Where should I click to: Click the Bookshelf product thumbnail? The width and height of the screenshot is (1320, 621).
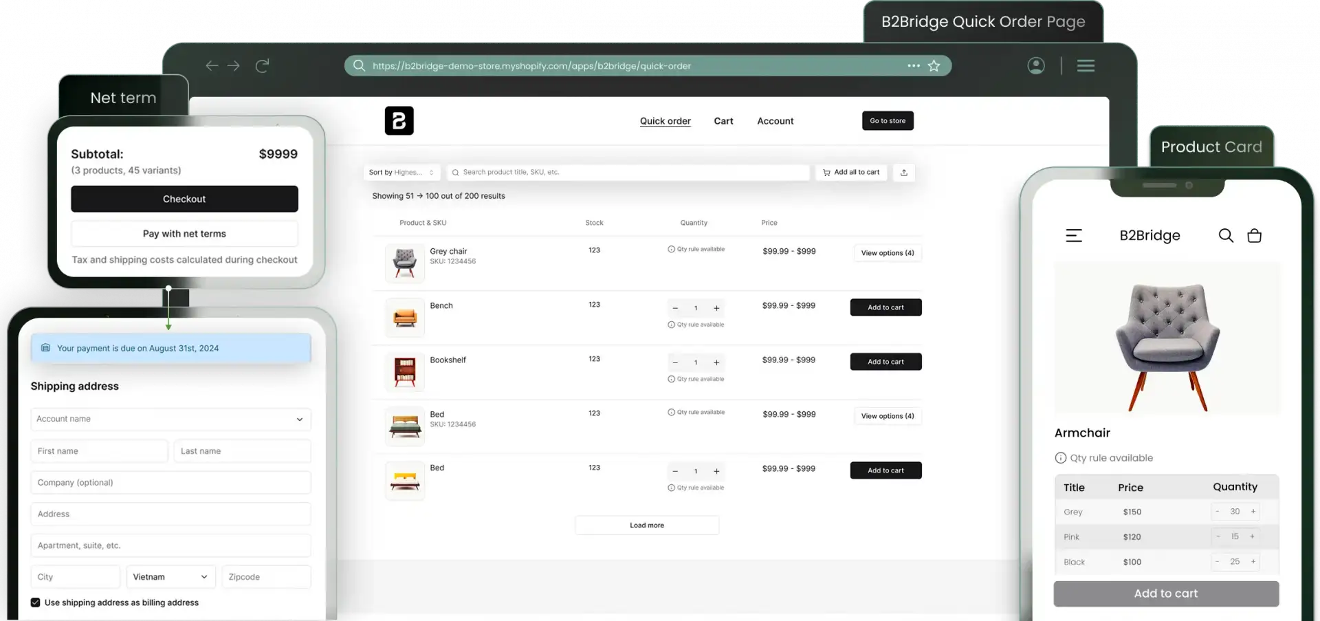(405, 371)
